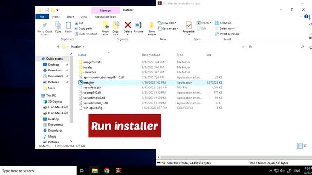Click Select none in ribbon
312x175 pixels.
(x=225, y=28)
